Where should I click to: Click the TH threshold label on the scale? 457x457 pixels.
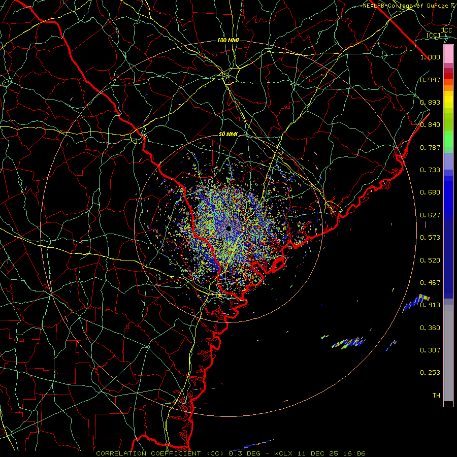(436, 396)
